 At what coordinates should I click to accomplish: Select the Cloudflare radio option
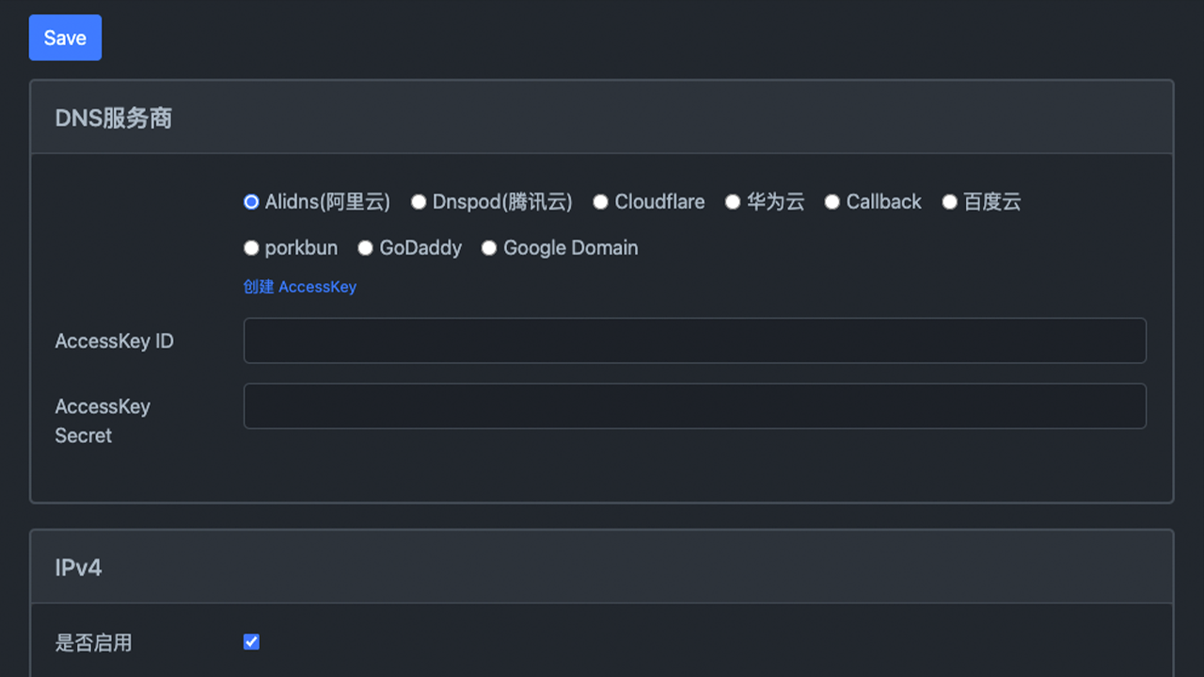(x=600, y=202)
